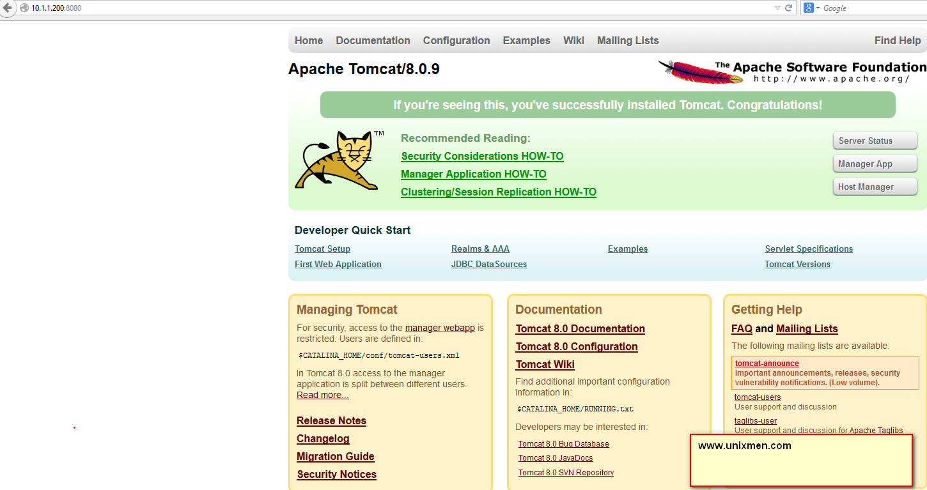Open the Configuration navigation item
Viewport: 927px width, 490px height.
pos(456,40)
